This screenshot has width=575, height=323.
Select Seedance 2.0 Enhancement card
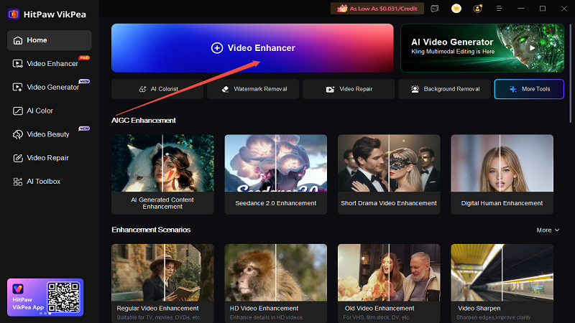[276, 174]
